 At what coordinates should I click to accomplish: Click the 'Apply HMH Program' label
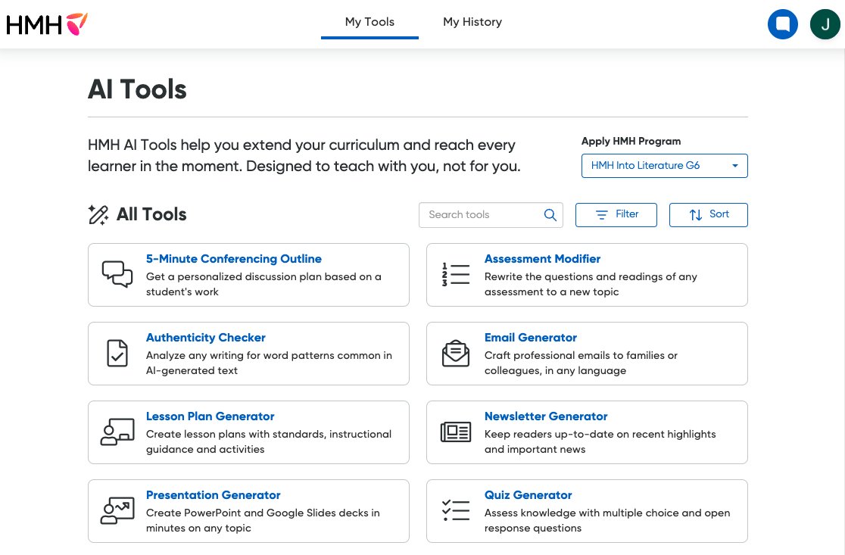pos(631,141)
